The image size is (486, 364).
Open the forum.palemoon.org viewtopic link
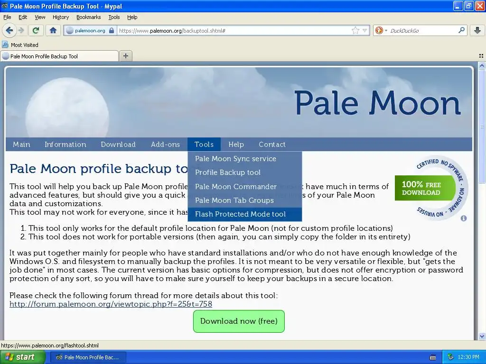[111, 304]
